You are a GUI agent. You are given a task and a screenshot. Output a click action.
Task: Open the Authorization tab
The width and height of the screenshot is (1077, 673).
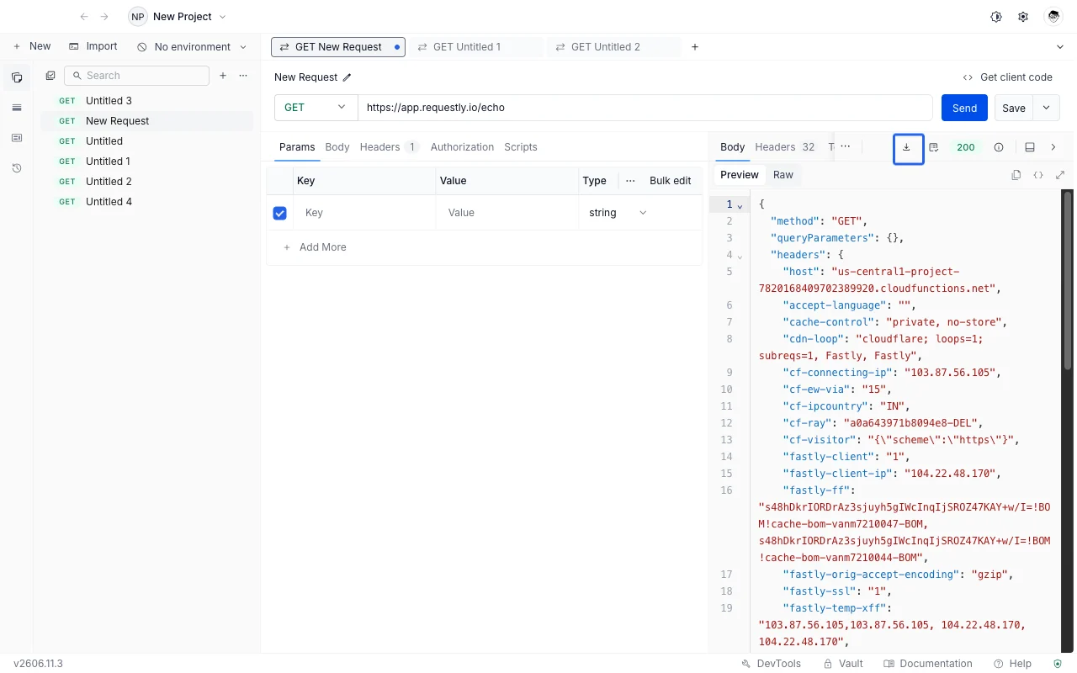(x=462, y=147)
